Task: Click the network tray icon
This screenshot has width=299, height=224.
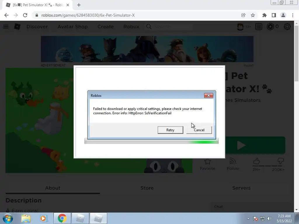Action: 263,218
